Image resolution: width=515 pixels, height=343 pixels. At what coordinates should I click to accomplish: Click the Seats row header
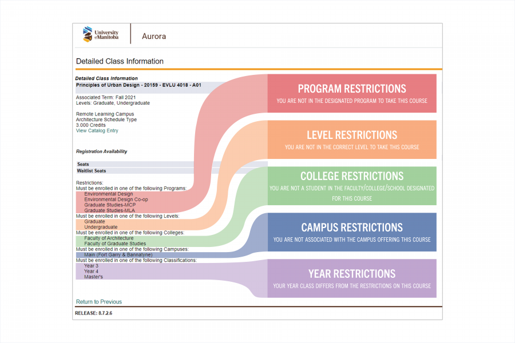coord(84,165)
